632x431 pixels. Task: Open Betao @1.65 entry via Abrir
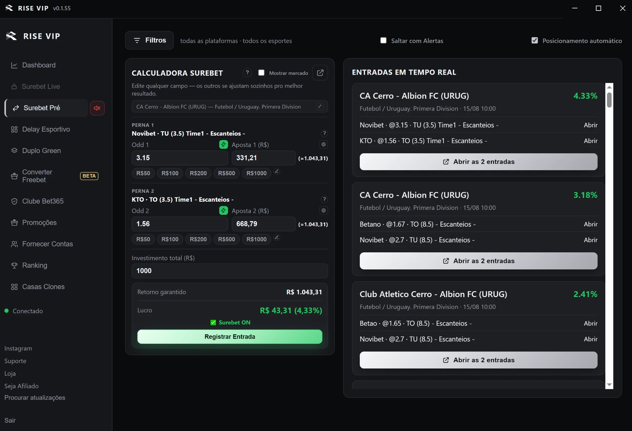click(591, 323)
